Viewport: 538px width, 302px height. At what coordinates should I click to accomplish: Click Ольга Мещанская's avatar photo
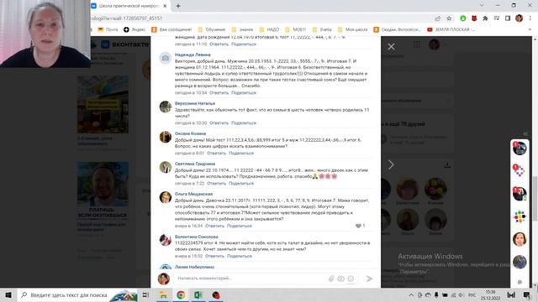(x=166, y=198)
